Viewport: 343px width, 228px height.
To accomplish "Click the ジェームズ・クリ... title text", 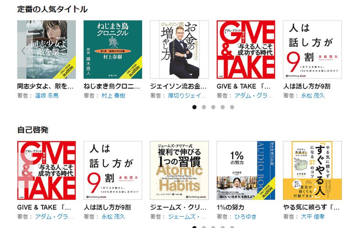I will [178, 207].
